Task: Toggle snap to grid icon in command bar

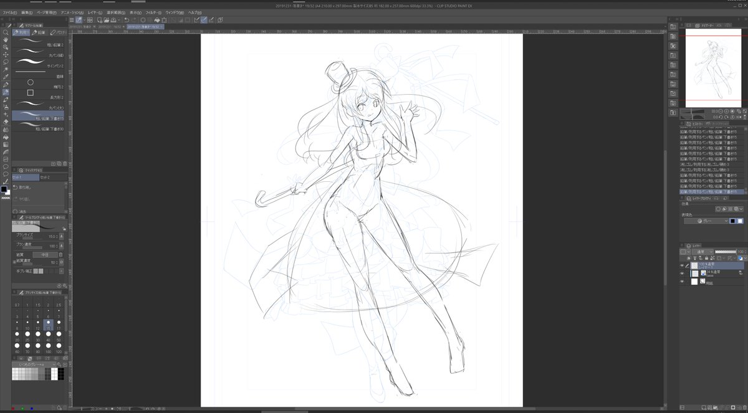Action: coord(212,20)
